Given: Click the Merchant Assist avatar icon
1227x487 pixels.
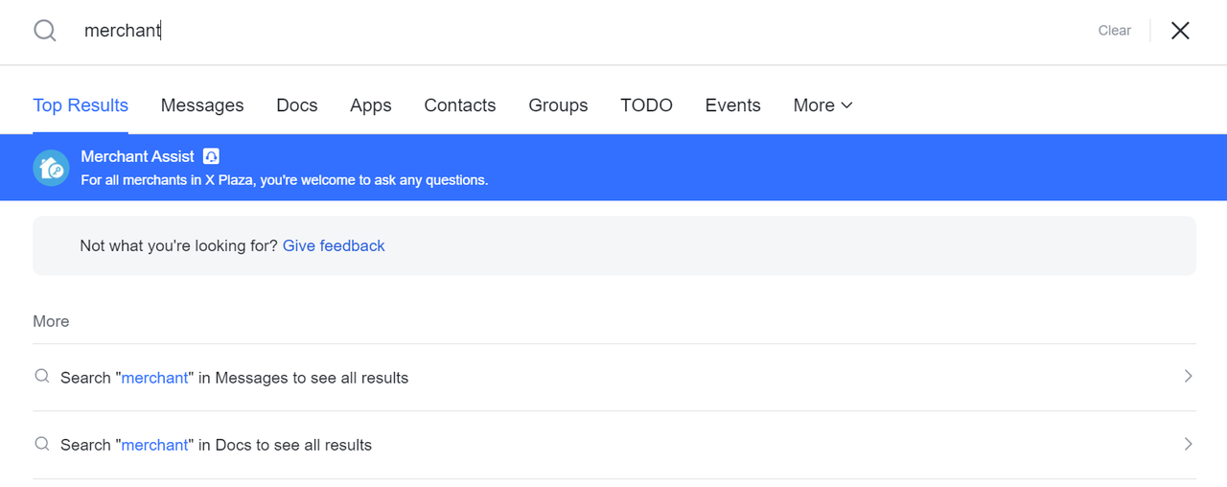Looking at the screenshot, I should tap(51, 168).
